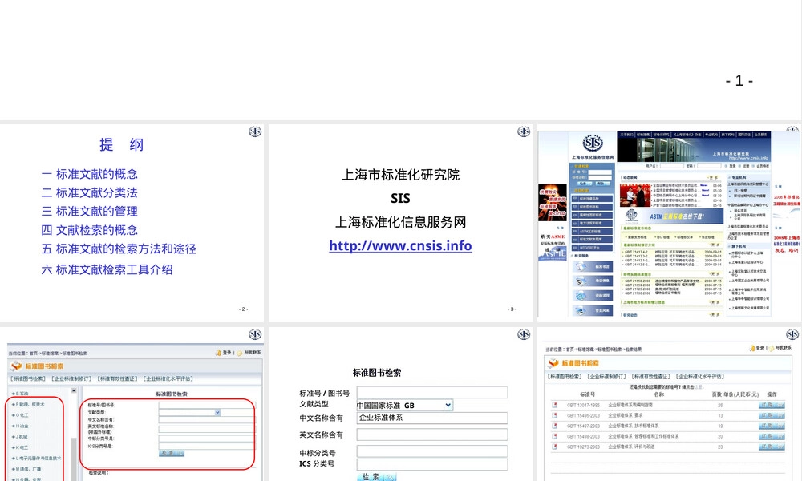Open the 培训信息 service button on the homepage
The width and height of the screenshot is (802, 481).
pyautogui.click(x=593, y=281)
